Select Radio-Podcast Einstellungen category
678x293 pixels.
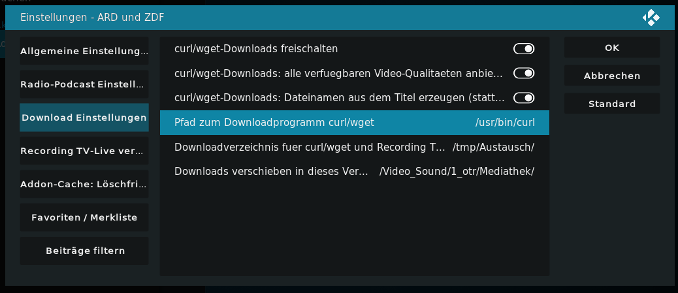(84, 84)
